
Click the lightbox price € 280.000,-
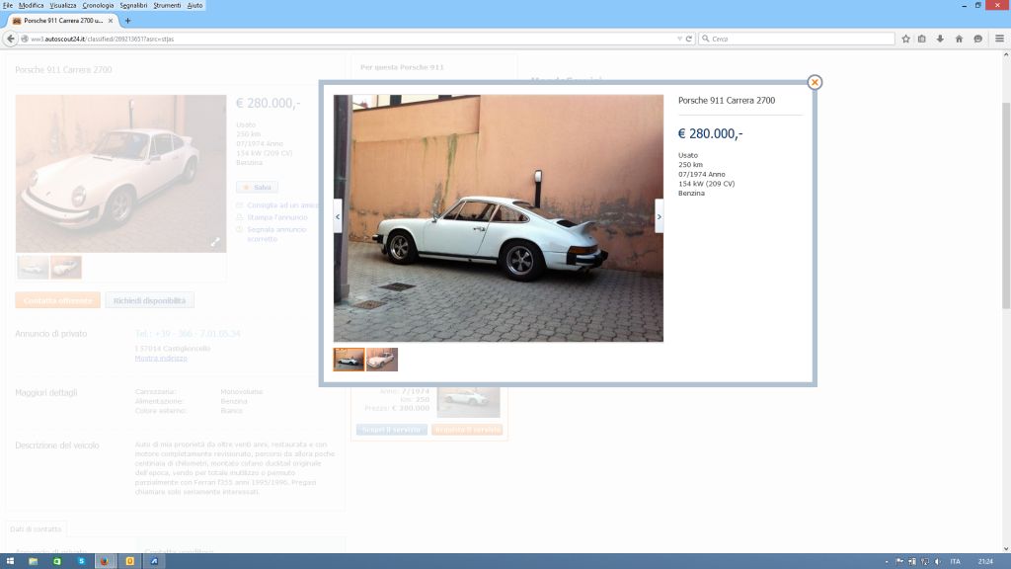pyautogui.click(x=710, y=133)
